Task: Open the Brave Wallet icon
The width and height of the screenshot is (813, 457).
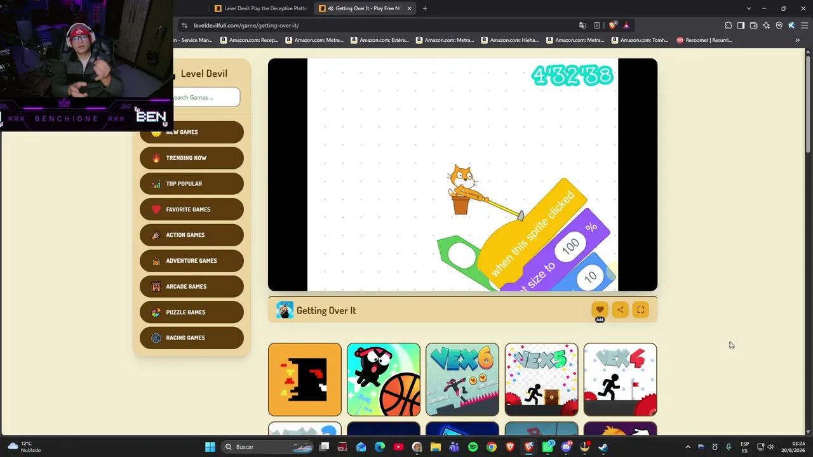Action: pos(753,25)
